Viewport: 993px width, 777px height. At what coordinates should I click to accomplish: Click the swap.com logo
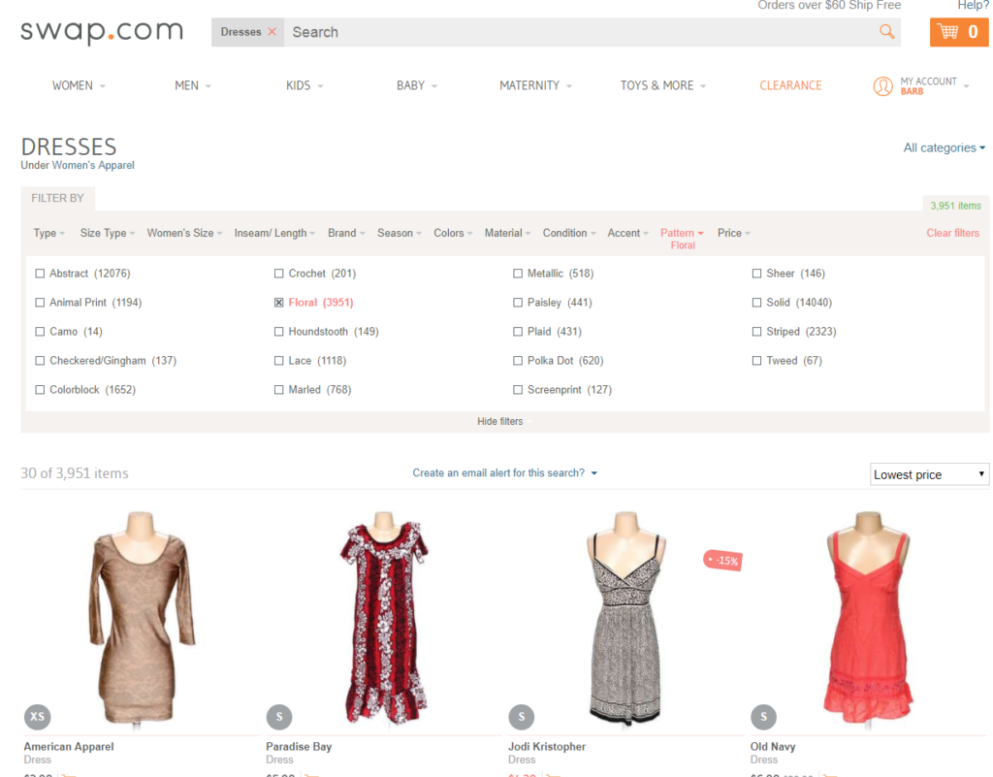[102, 32]
